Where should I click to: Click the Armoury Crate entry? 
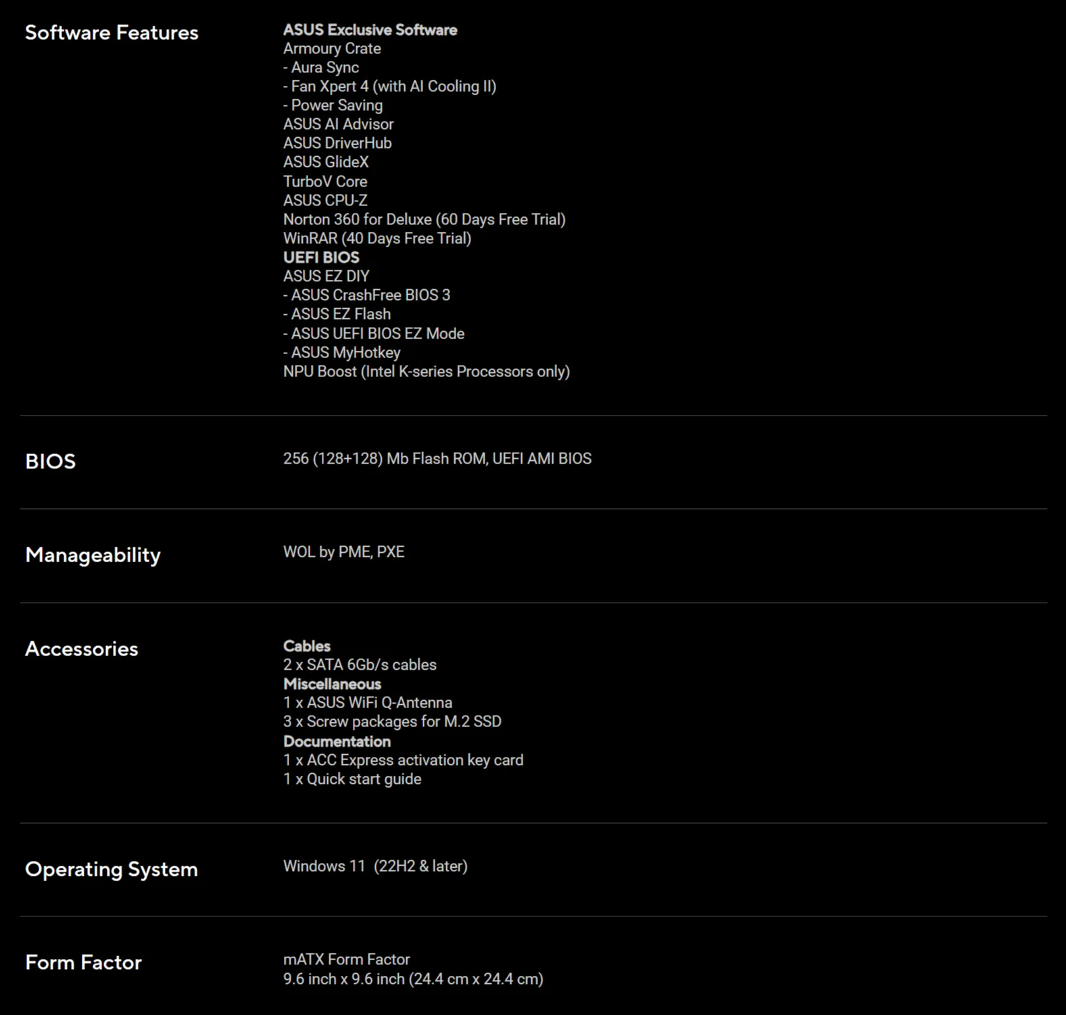tap(332, 49)
